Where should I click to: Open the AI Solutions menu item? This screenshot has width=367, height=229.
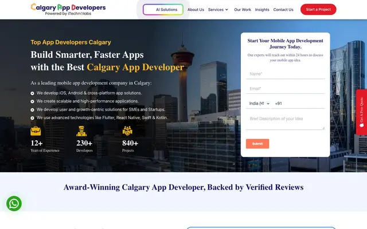[x=163, y=10]
